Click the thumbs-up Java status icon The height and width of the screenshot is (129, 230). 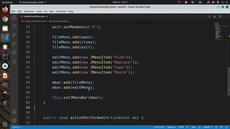tap(199, 127)
